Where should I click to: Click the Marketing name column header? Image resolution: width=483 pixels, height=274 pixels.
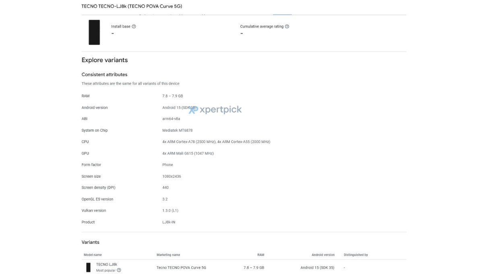[168, 255]
